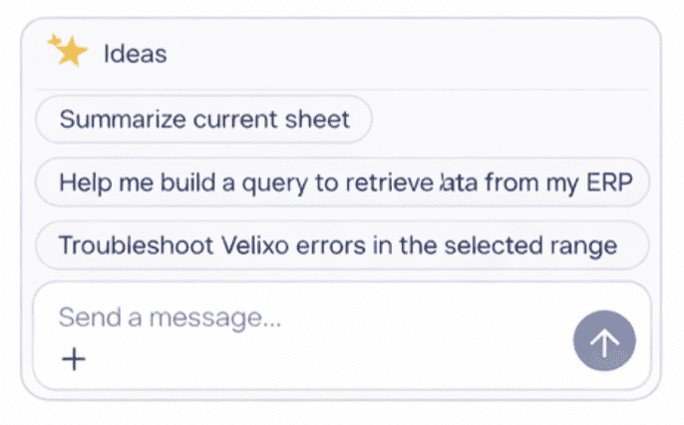Submit message with the round arrow icon
684x425 pixels.
click(603, 340)
